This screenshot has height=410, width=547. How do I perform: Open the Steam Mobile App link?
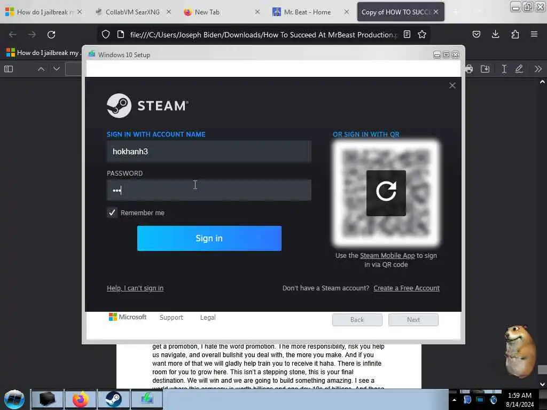pos(387,256)
